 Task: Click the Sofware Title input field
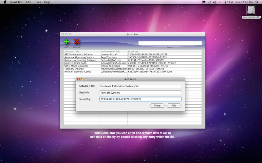tap(140, 86)
